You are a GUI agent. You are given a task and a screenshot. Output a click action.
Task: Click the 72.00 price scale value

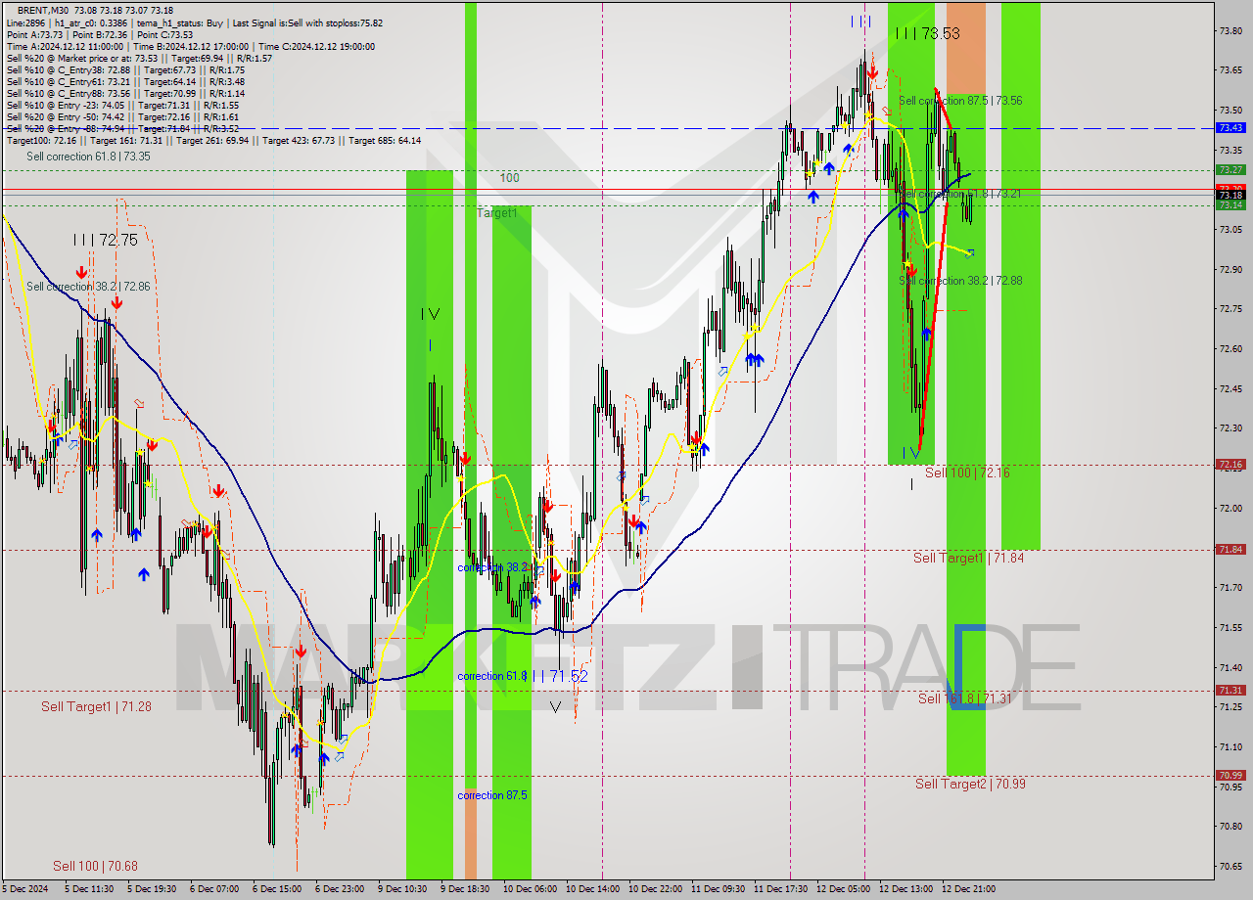click(x=1230, y=509)
